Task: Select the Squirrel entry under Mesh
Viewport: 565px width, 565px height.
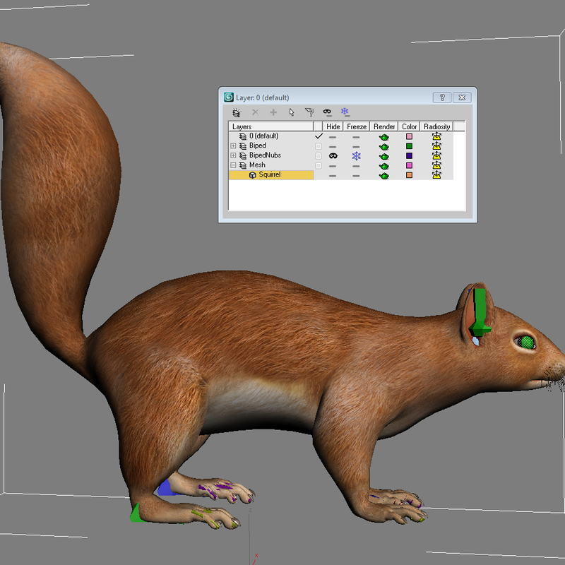Action: [270, 174]
